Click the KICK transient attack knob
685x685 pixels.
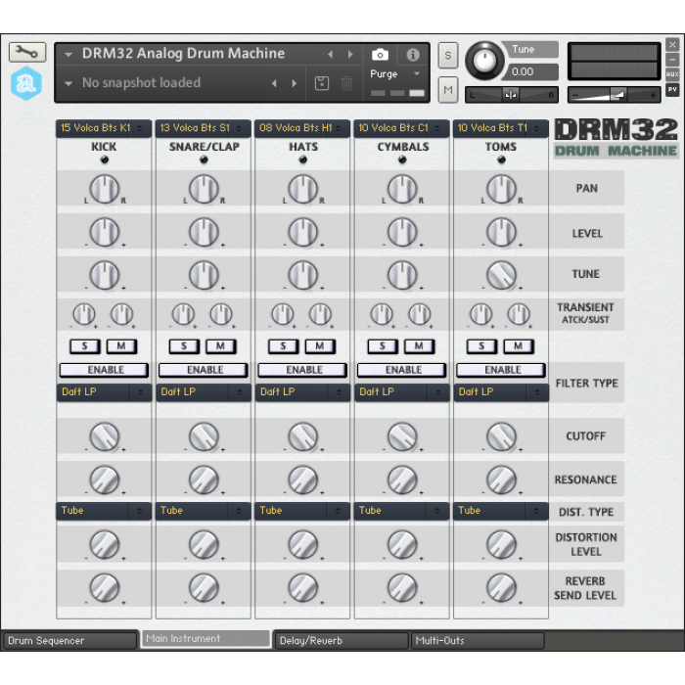84,314
